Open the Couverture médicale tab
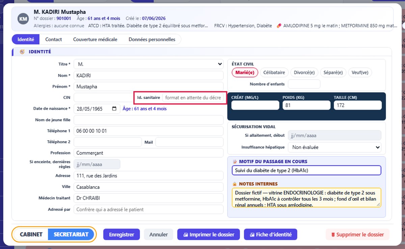 [95, 40]
